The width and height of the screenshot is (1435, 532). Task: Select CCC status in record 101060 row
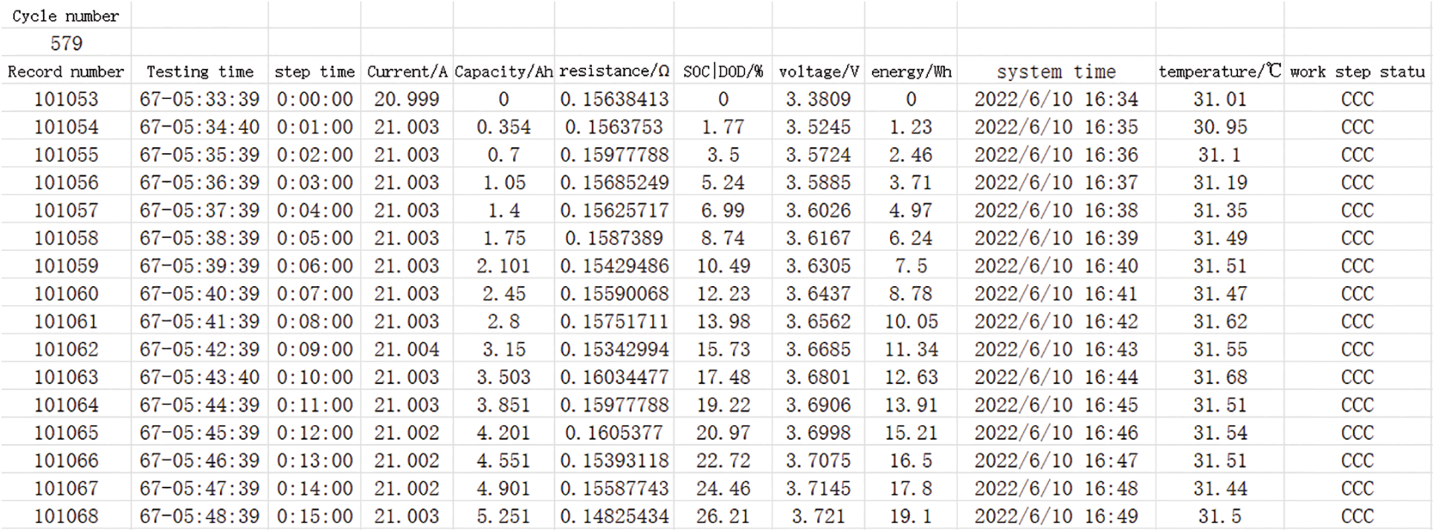(x=1357, y=294)
